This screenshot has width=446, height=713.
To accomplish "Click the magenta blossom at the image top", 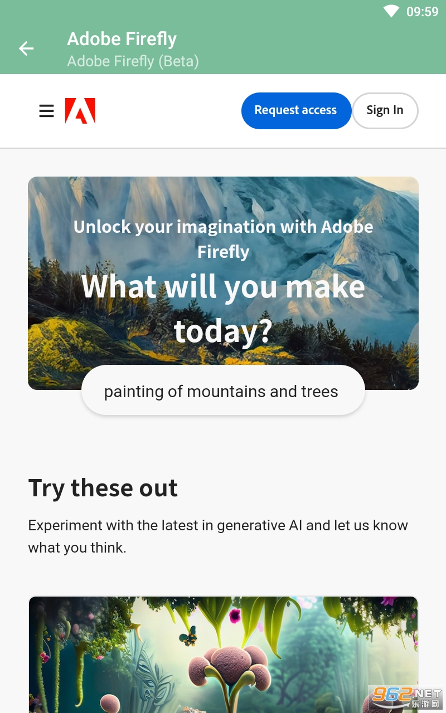I will pos(235,616).
